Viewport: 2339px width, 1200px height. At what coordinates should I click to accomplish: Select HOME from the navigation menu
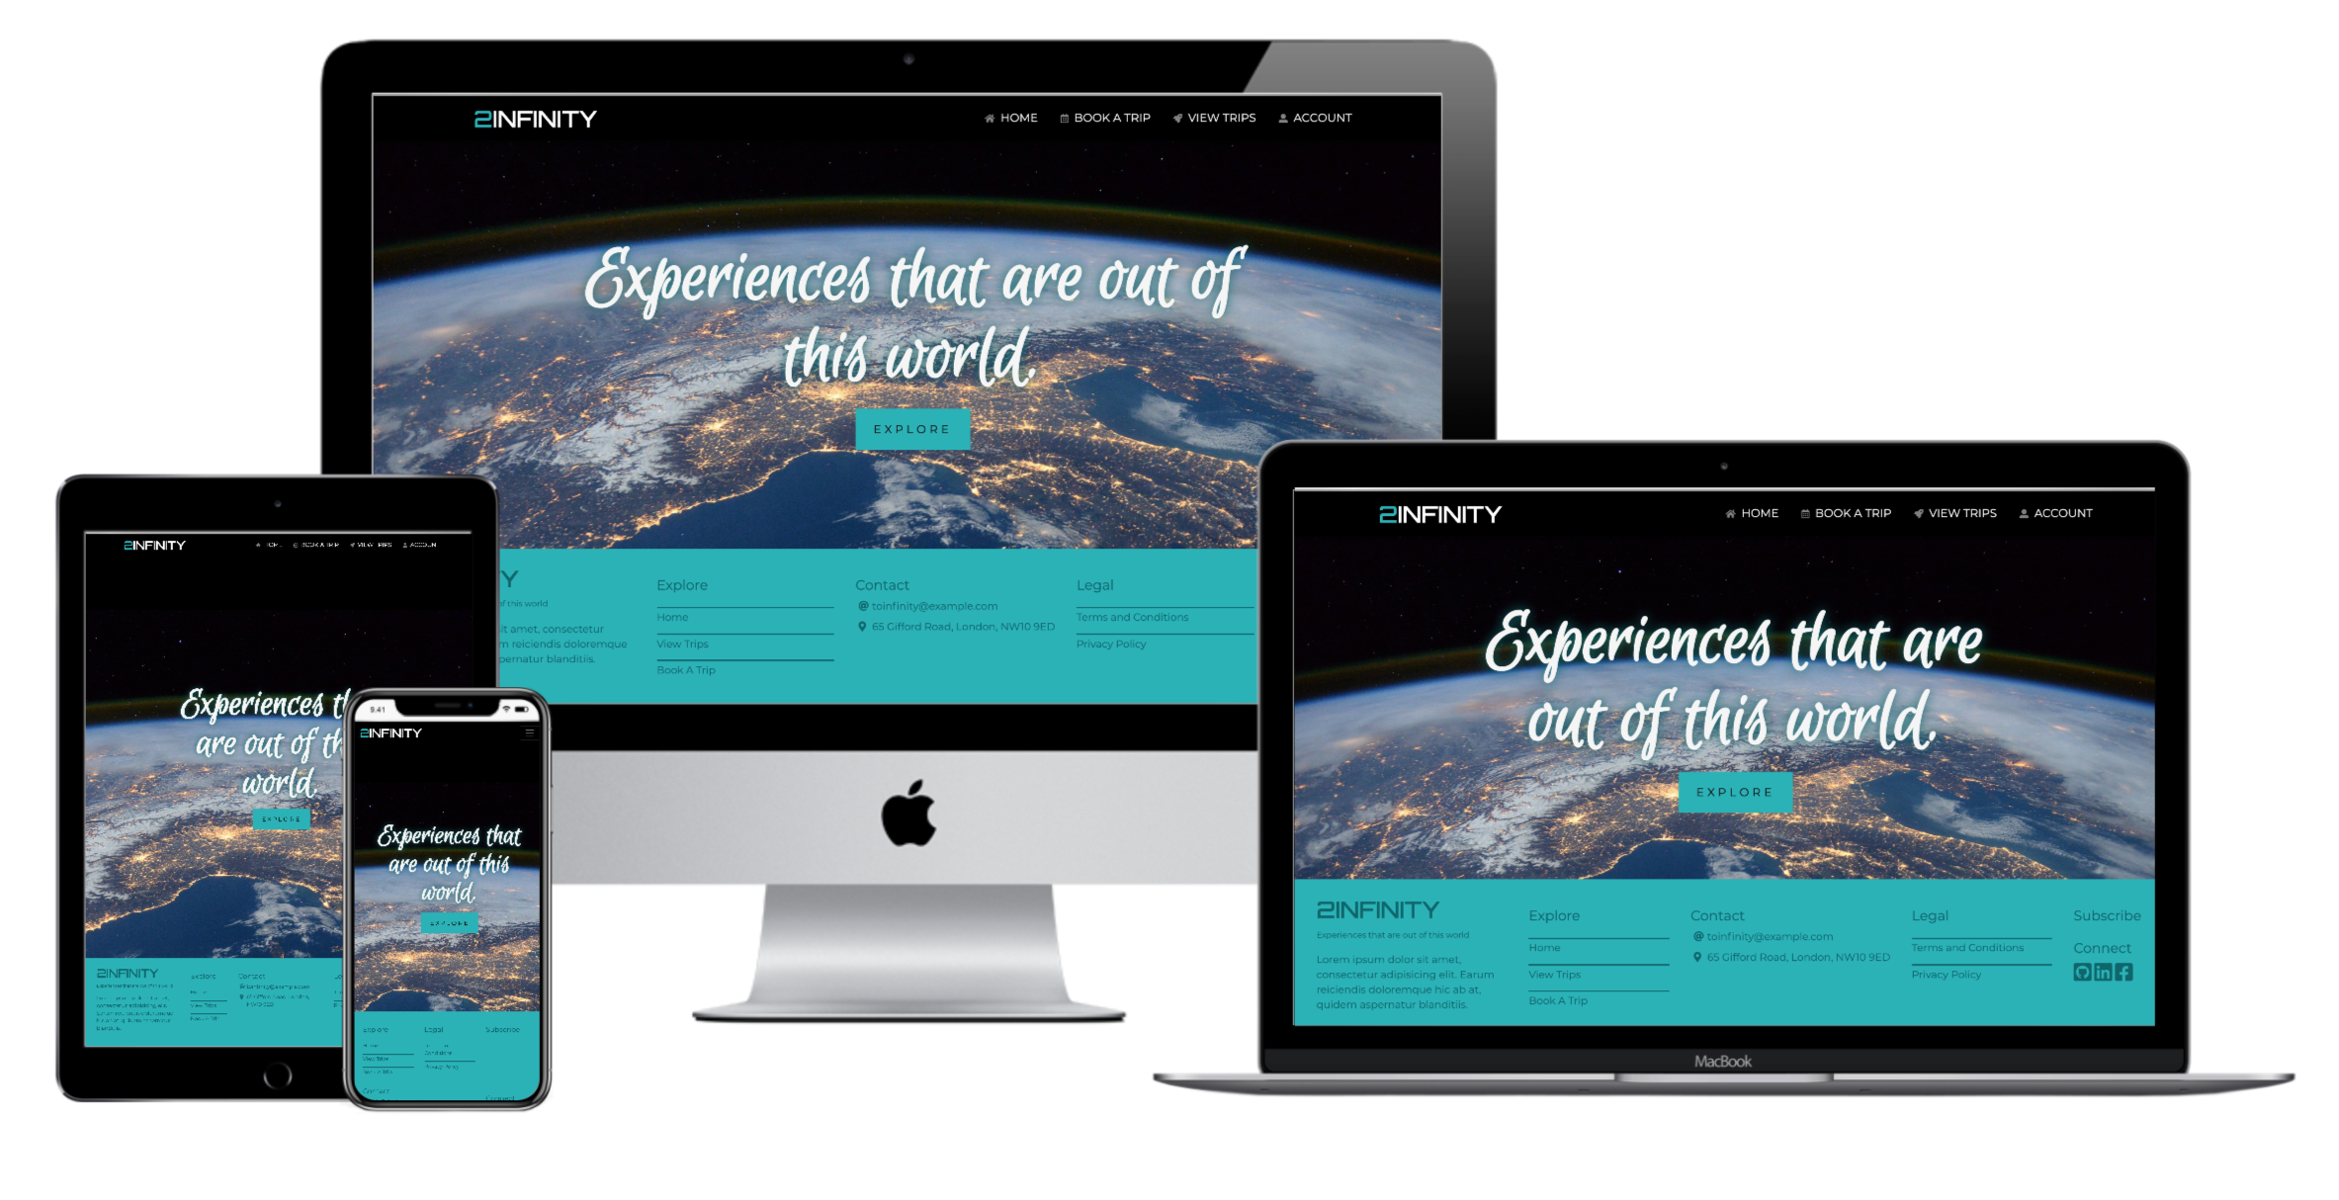coord(1012,118)
